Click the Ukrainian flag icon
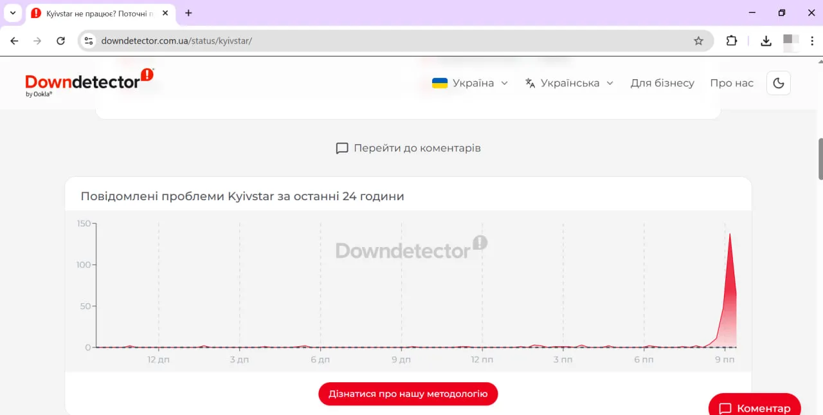The height and width of the screenshot is (415, 823). 440,83
